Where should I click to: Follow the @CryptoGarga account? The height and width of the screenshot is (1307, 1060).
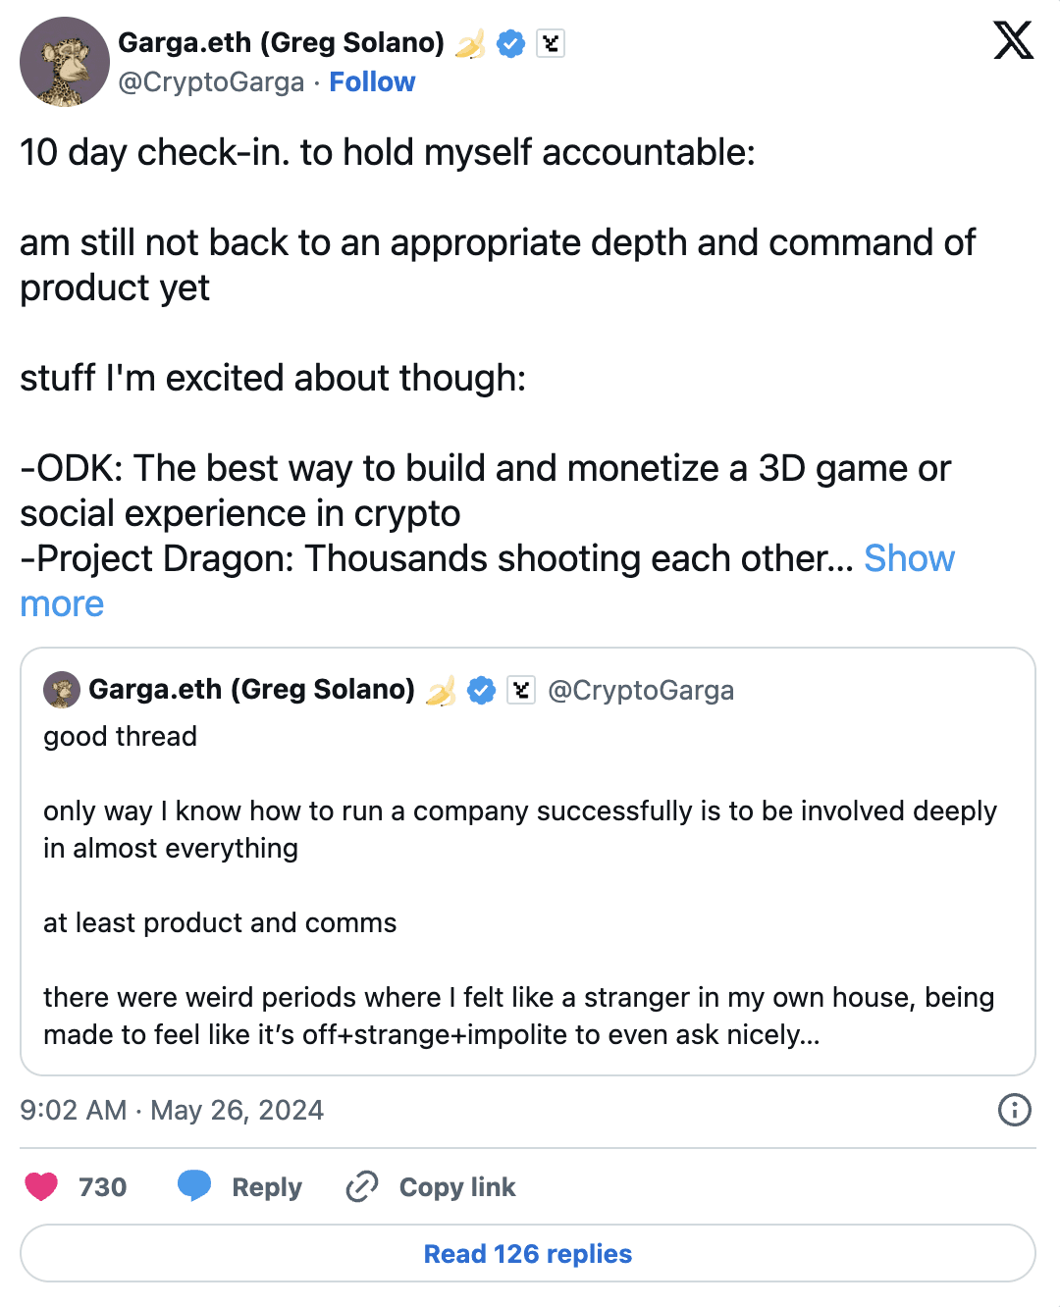tap(372, 82)
